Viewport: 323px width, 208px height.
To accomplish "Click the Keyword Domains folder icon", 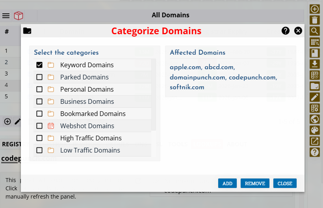I will [x=51, y=65].
